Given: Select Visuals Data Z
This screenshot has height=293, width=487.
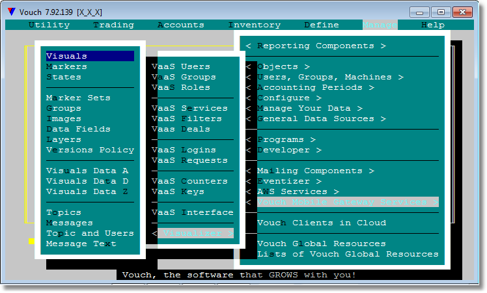Looking at the screenshot, I should tap(87, 191).
